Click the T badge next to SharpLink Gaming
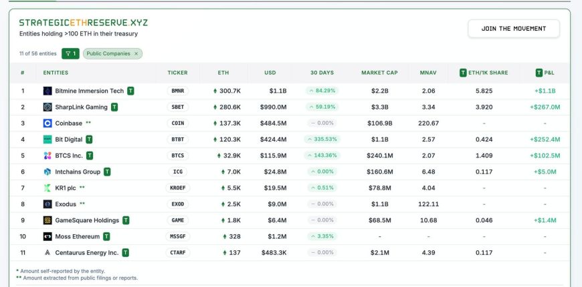This screenshot has height=287, width=582. point(114,107)
